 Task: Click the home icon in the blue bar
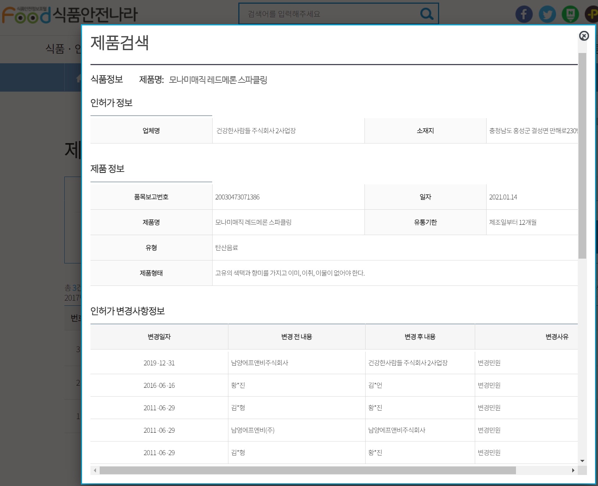(x=78, y=78)
